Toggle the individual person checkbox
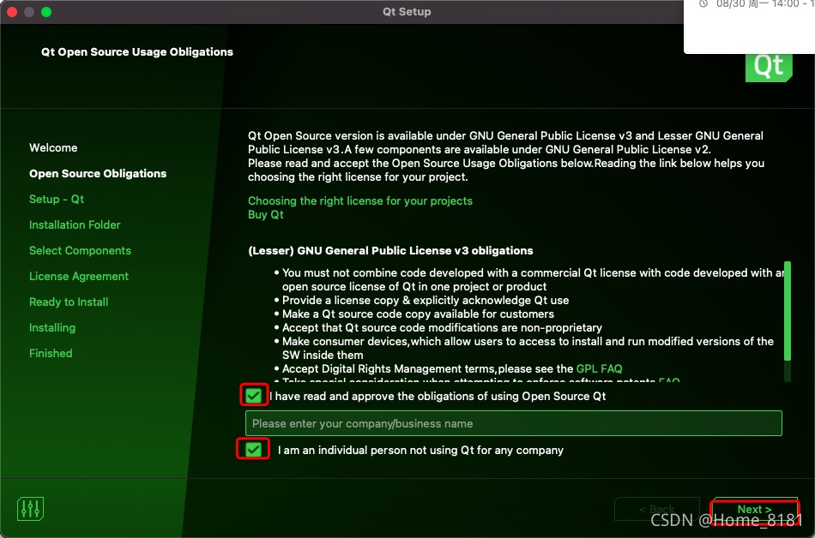815x538 pixels. [253, 449]
